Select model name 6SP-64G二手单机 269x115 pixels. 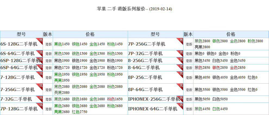(19, 68)
